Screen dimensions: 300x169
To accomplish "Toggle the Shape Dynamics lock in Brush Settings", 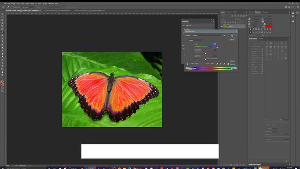I will (x=262, y=49).
